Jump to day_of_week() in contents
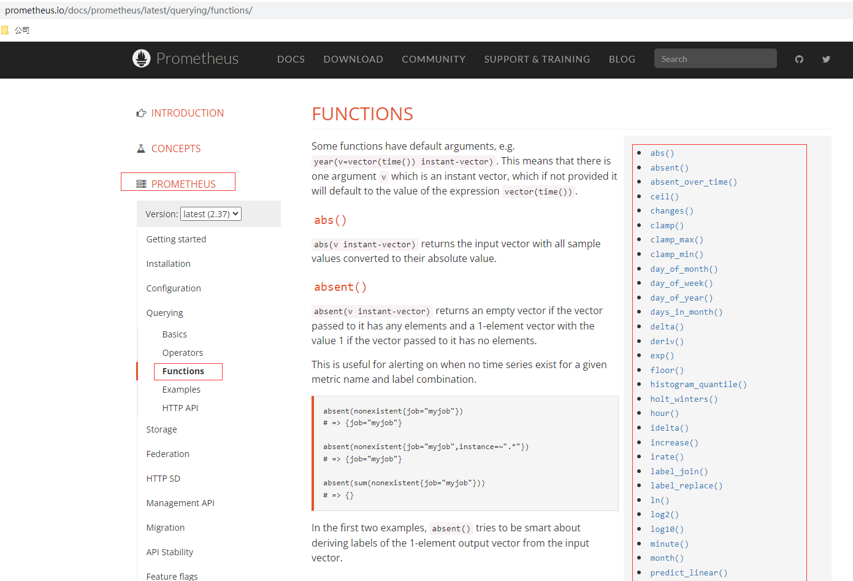 click(x=682, y=283)
